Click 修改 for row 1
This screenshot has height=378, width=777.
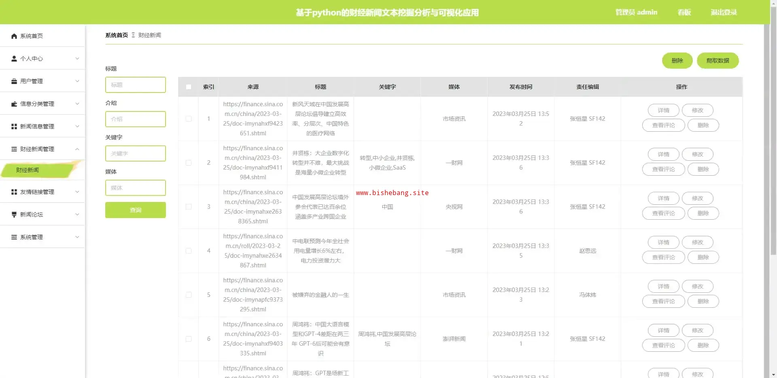click(x=697, y=110)
